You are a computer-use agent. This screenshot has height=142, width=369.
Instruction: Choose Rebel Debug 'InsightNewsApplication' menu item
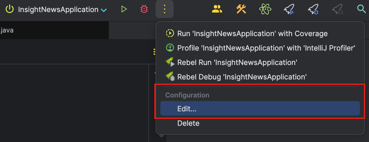pos(260,77)
